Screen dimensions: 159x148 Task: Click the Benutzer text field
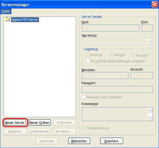click(x=105, y=75)
